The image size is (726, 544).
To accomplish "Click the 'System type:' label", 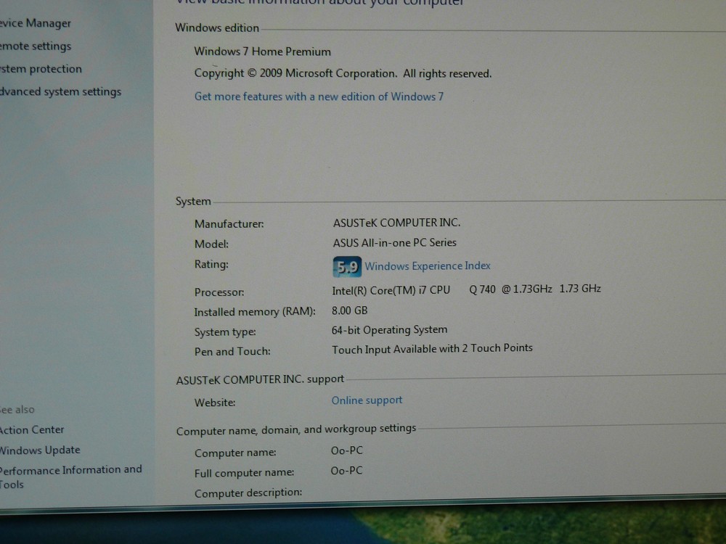I will coord(225,332).
